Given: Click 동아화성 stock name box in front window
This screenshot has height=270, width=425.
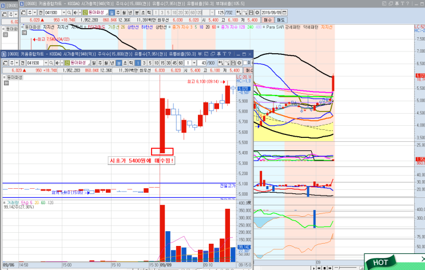Looking at the screenshot, I should pyautogui.click(x=78, y=63).
